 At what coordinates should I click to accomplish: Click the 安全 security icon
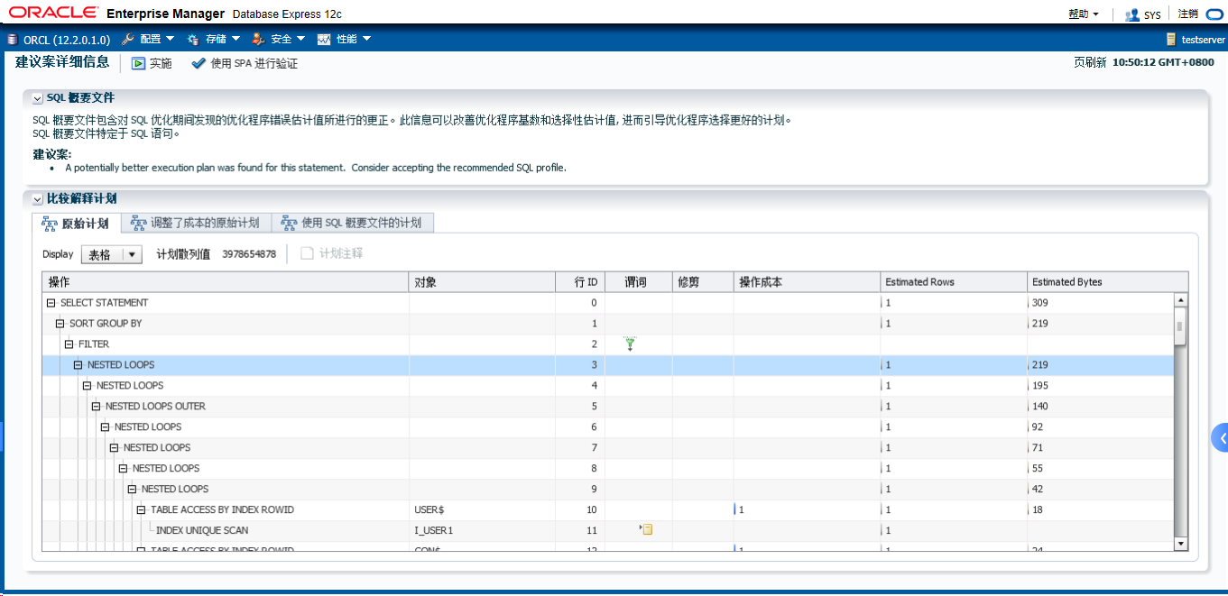pos(255,40)
